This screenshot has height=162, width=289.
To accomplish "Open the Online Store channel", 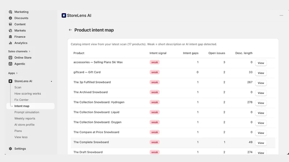I will [23, 58].
